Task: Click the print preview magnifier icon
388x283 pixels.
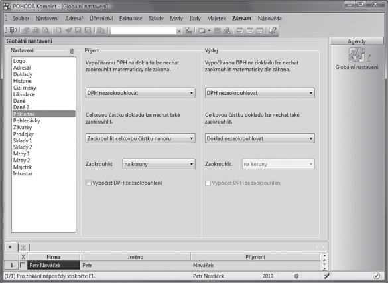Action: [x=46, y=31]
